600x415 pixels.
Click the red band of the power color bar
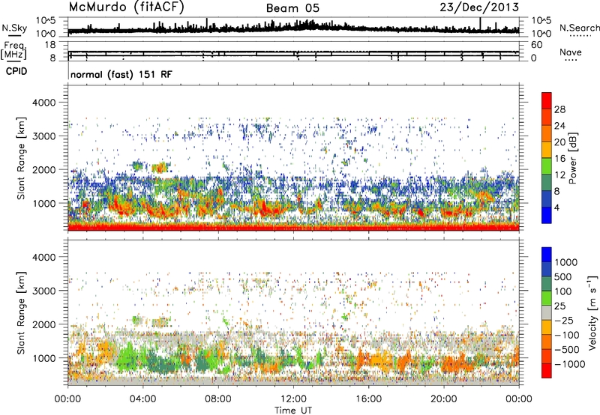point(547,100)
